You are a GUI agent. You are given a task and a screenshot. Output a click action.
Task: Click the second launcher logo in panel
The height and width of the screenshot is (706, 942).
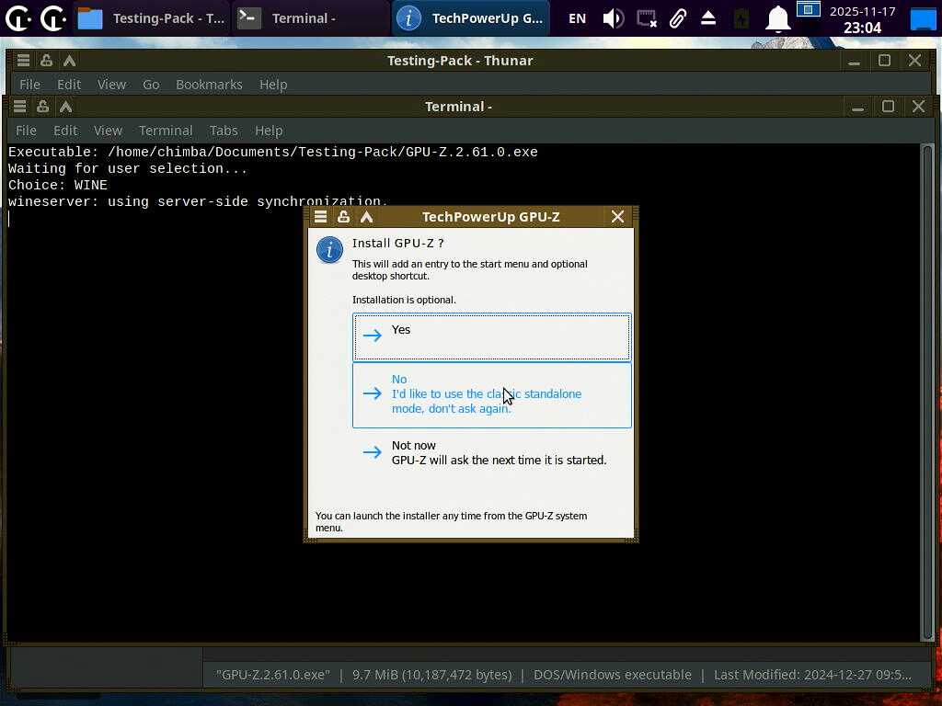[52, 18]
